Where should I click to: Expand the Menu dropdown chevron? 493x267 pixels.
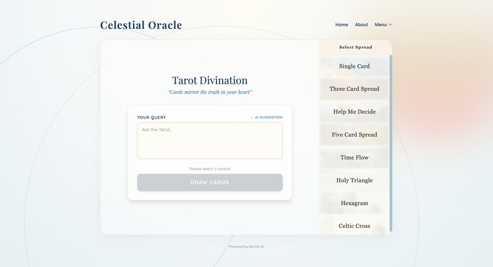pyautogui.click(x=390, y=24)
